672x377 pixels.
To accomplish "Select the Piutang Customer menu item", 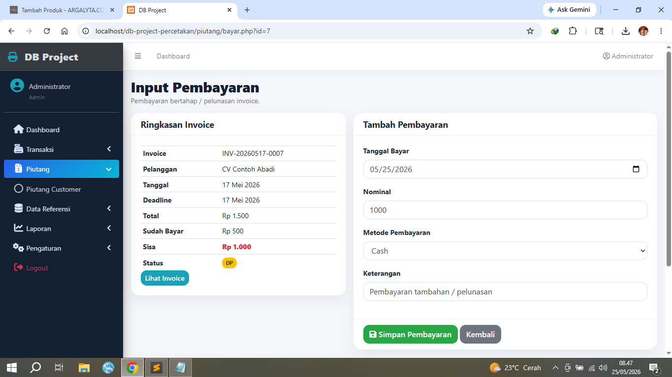I will pyautogui.click(x=62, y=189).
